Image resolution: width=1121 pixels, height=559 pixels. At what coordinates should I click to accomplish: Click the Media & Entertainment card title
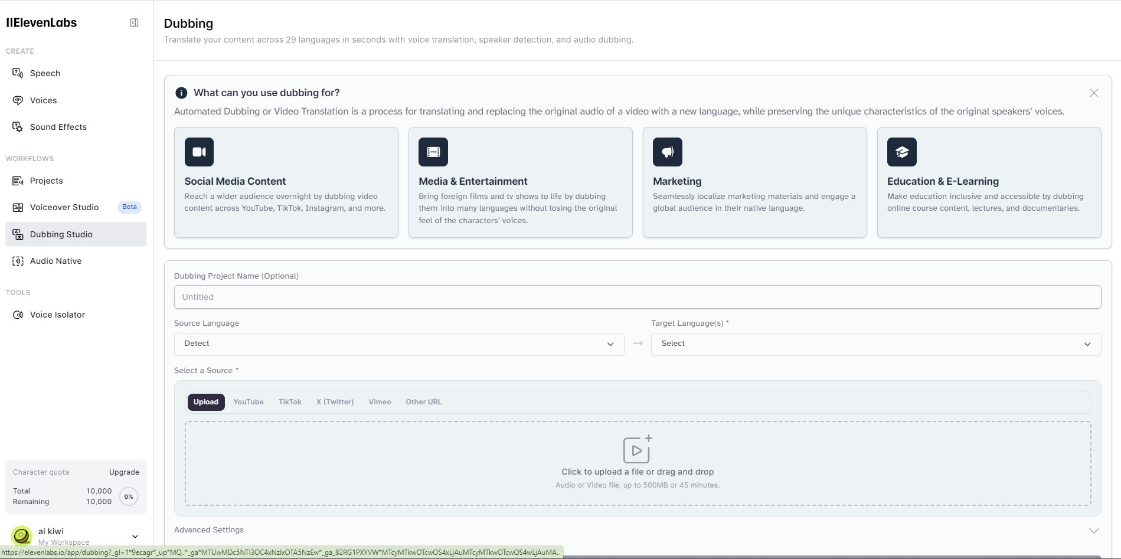pos(473,181)
